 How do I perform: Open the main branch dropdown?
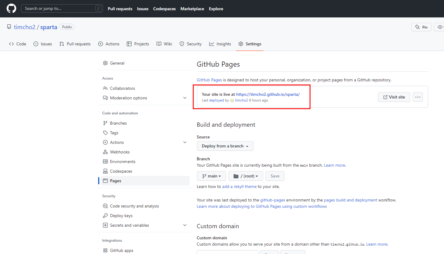click(x=212, y=176)
